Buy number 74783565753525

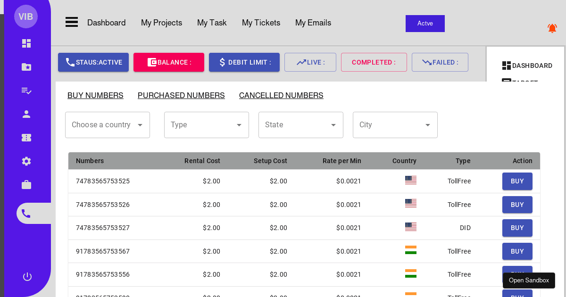(517, 181)
